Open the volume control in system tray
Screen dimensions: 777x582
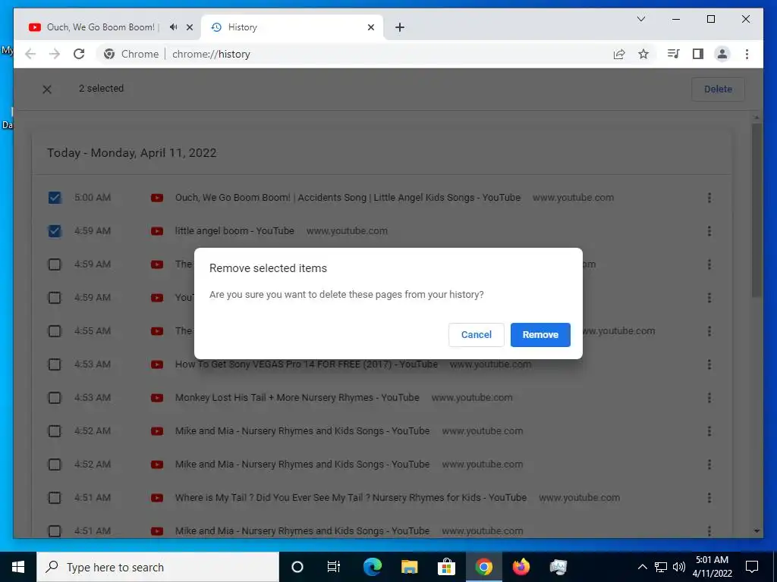(x=679, y=567)
